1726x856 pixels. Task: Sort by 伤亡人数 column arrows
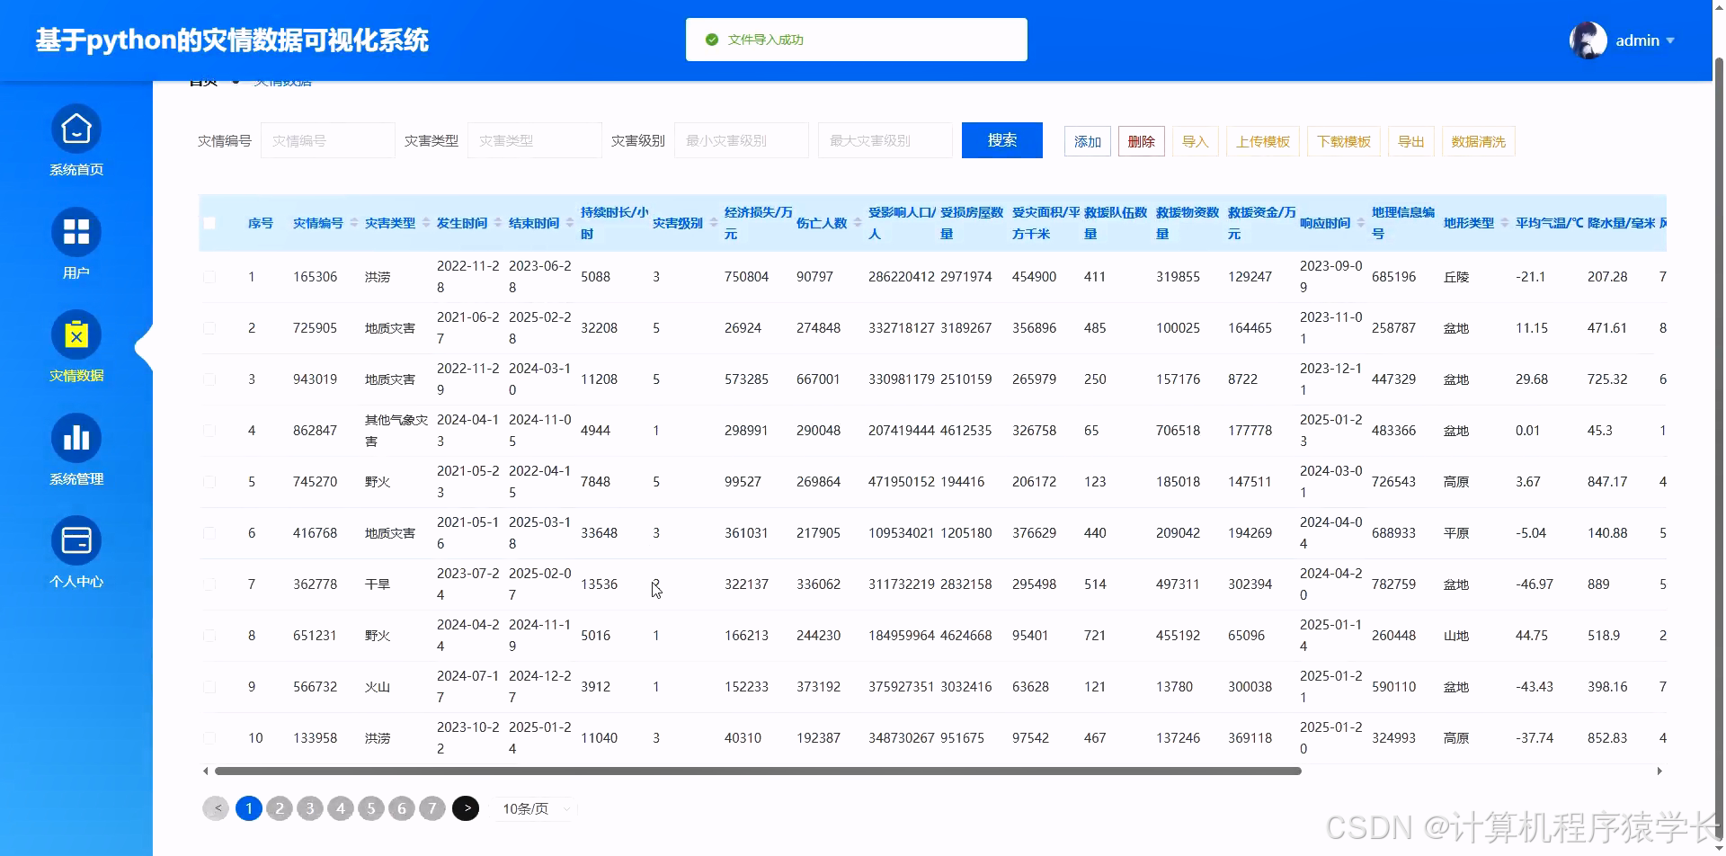point(858,223)
